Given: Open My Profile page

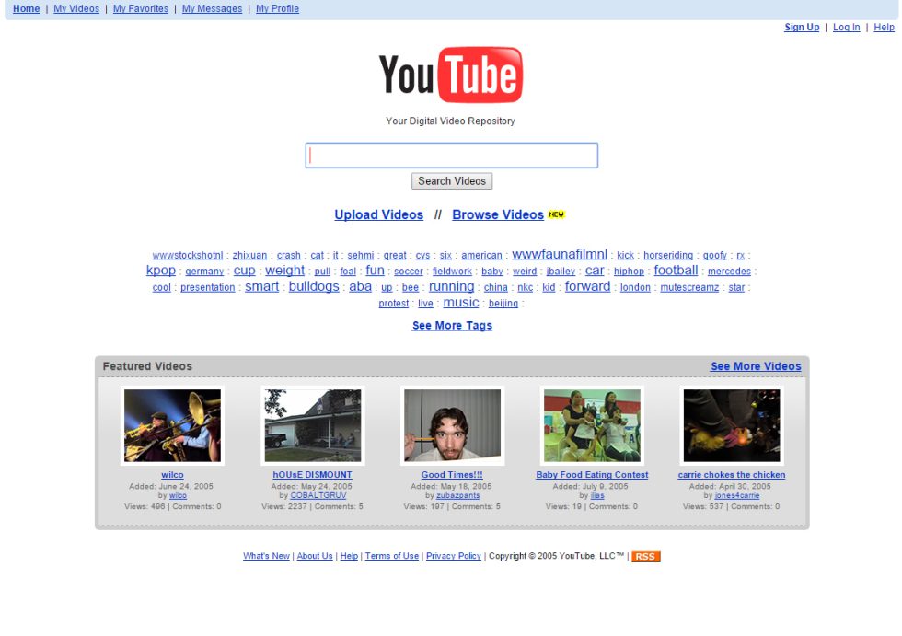Looking at the screenshot, I should click(x=277, y=8).
